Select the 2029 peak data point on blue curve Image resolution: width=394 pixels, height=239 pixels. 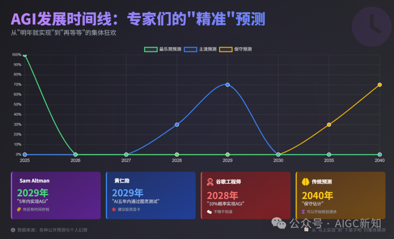228,84
